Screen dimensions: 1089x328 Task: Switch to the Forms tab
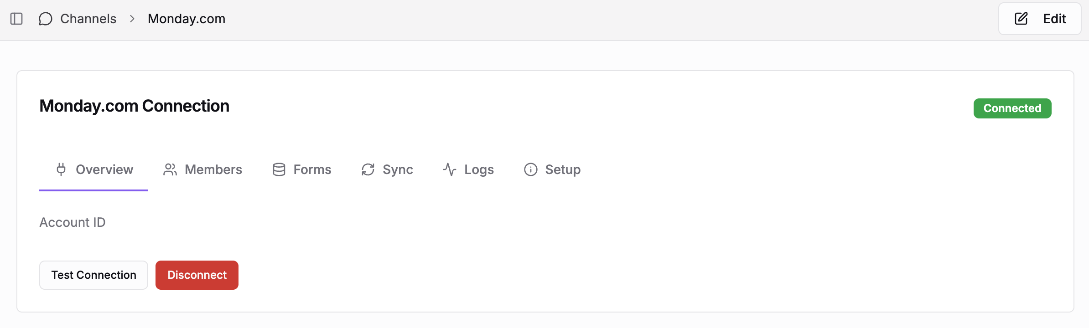pyautogui.click(x=312, y=169)
